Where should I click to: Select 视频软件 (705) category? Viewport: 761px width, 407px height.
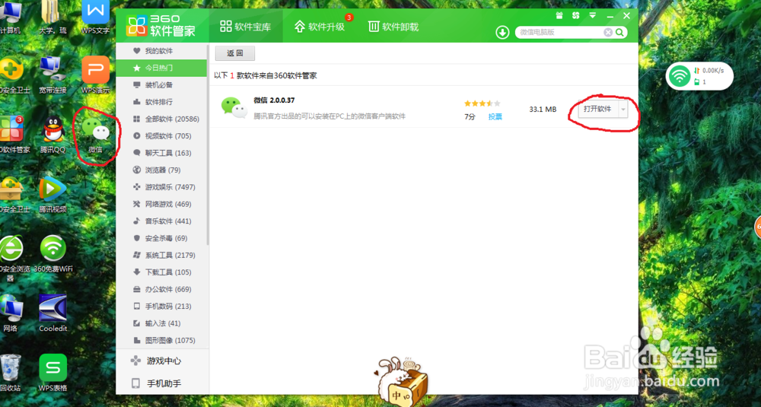161,136
